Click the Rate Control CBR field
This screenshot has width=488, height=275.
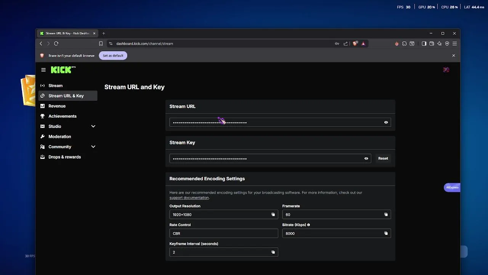(x=224, y=233)
